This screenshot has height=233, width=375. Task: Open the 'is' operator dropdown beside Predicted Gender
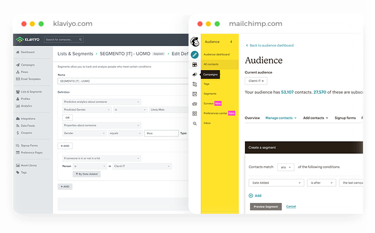pyautogui.click(x=130, y=110)
